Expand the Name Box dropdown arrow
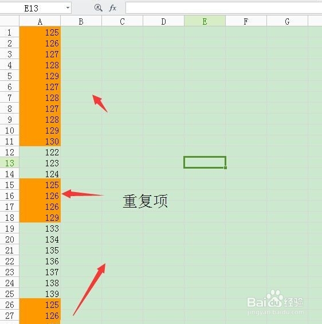 coord(68,8)
